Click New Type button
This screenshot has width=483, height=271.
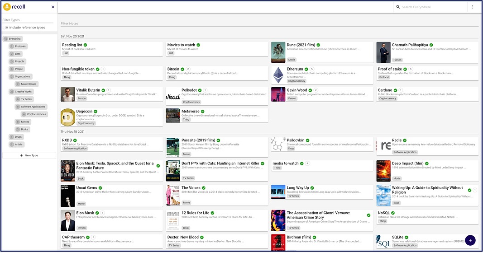pyautogui.click(x=29, y=155)
